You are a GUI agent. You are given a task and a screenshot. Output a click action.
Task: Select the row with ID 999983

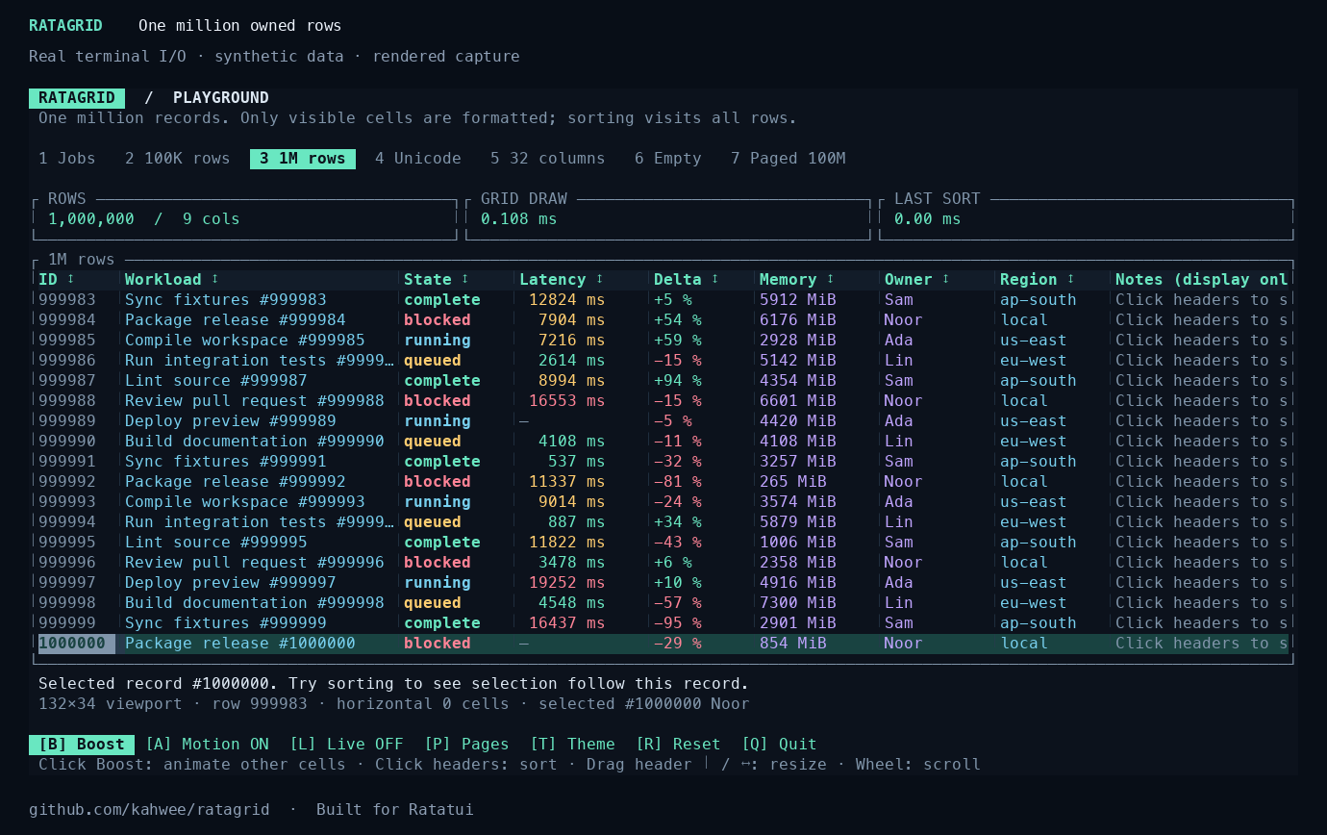(663, 299)
